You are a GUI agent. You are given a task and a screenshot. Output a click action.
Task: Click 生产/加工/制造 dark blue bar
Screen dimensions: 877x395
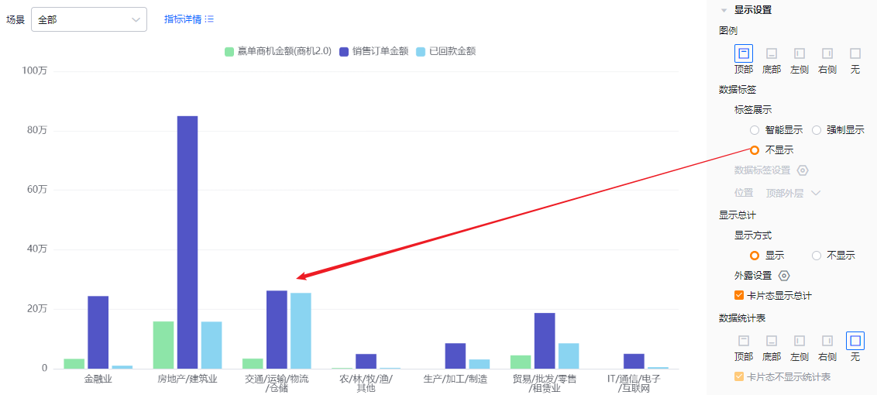pos(456,355)
